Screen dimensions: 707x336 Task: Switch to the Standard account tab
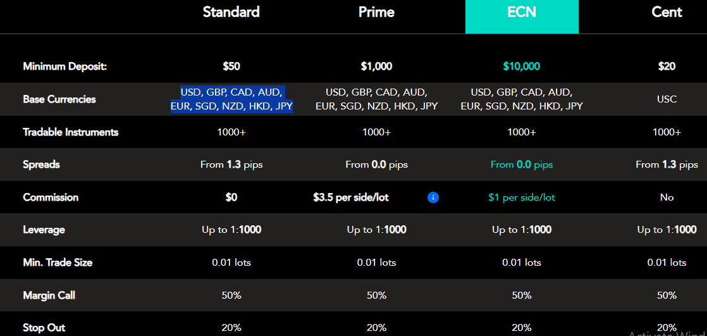tap(231, 12)
